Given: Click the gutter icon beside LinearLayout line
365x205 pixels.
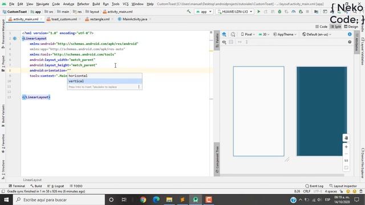Looking at the screenshot, I should coord(15,38).
